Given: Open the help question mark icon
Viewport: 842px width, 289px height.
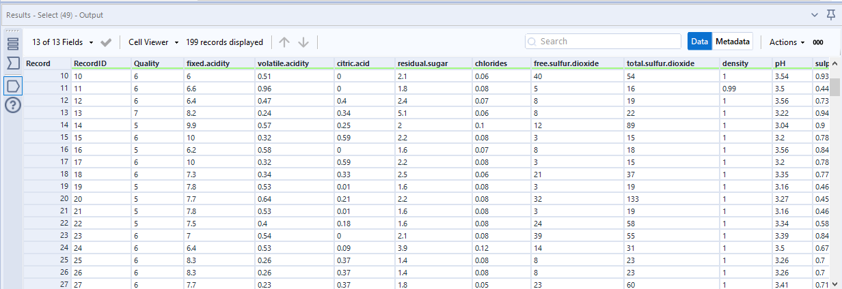Looking at the screenshot, I should (12, 106).
